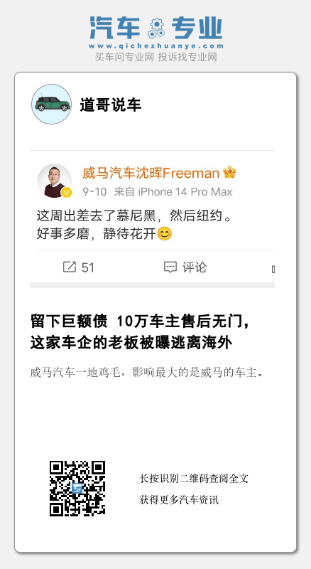Tap the repost icon beside 51
The height and width of the screenshot is (569, 311).
[x=70, y=267]
